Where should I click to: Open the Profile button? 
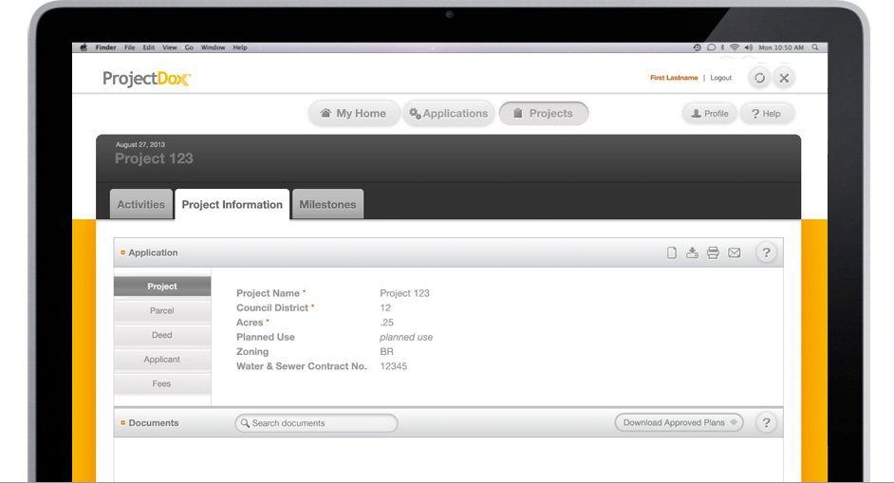click(709, 114)
